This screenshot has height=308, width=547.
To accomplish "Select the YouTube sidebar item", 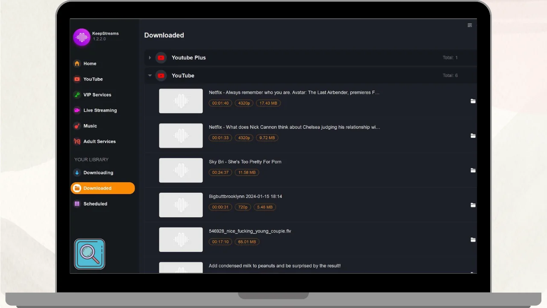I will tap(93, 79).
